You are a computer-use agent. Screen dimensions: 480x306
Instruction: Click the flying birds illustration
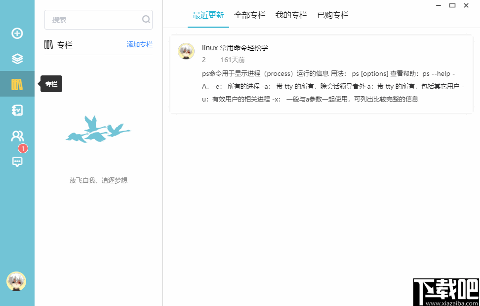click(98, 129)
